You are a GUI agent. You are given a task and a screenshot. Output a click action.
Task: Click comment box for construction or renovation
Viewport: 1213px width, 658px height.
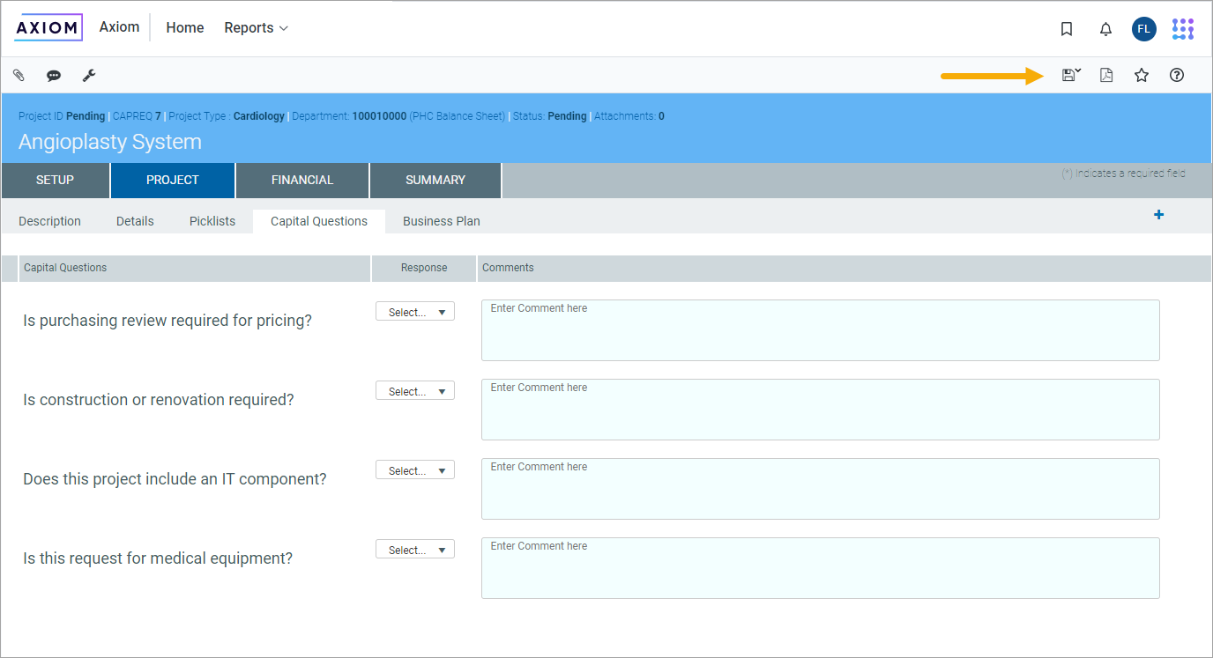click(820, 410)
